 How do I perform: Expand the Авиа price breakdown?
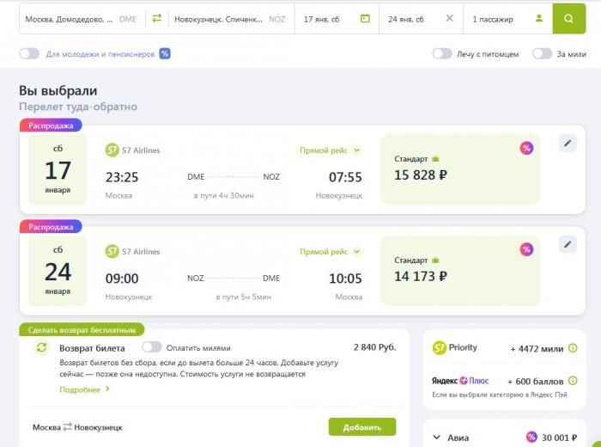(x=436, y=438)
